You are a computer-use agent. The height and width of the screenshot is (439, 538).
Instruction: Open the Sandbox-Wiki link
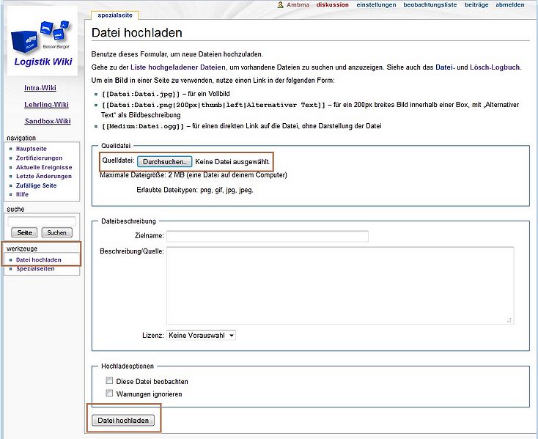coord(48,121)
